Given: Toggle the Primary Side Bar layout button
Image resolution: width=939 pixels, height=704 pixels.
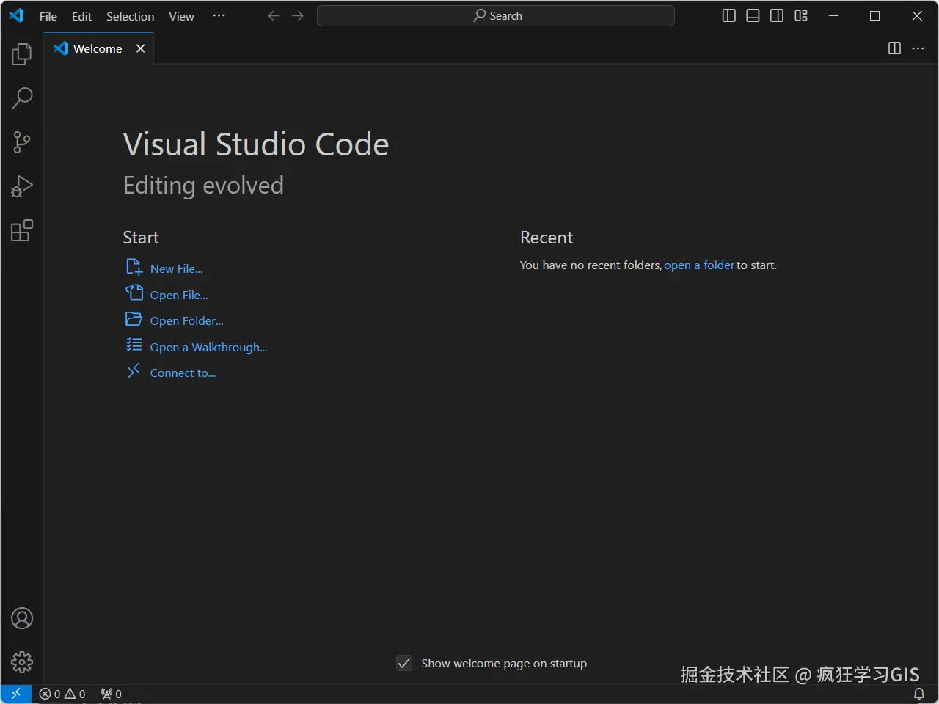Looking at the screenshot, I should coord(728,16).
